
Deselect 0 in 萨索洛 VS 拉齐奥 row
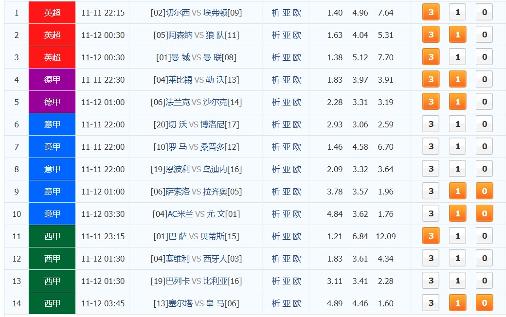(x=485, y=191)
